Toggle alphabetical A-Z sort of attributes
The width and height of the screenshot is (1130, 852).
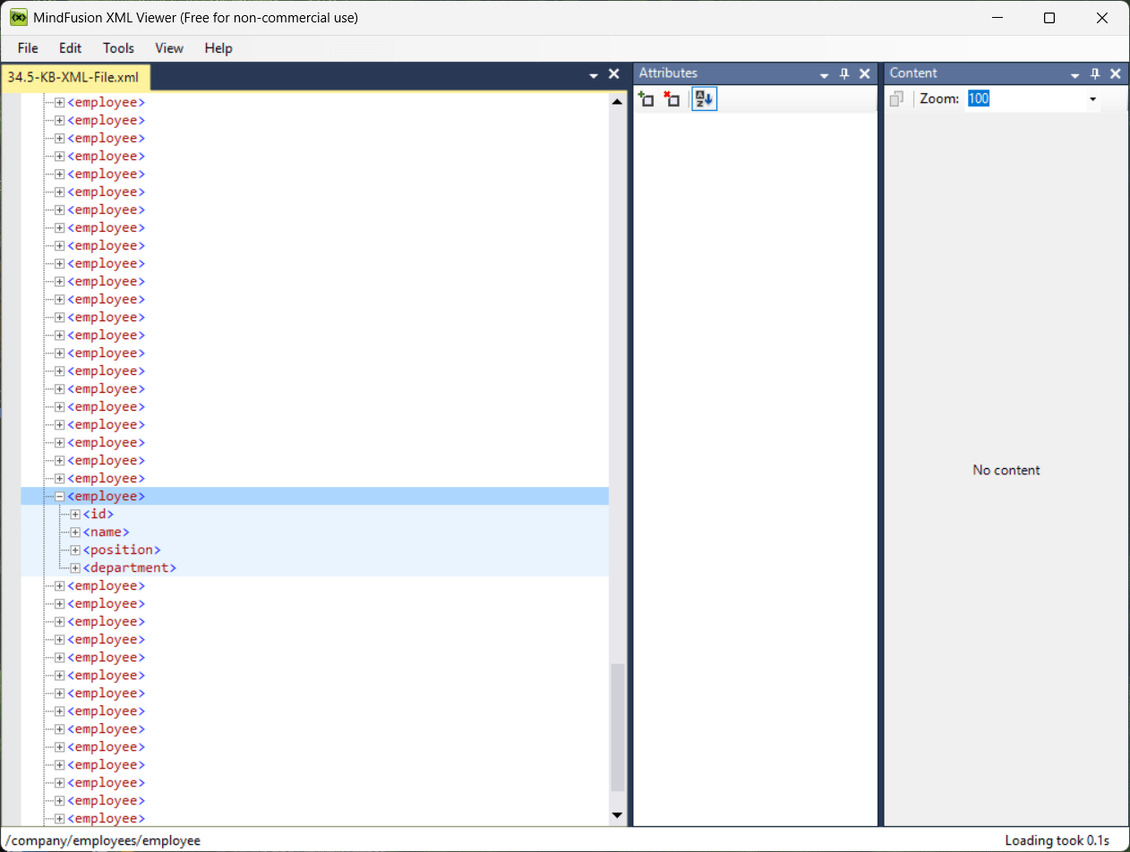pyautogui.click(x=703, y=99)
